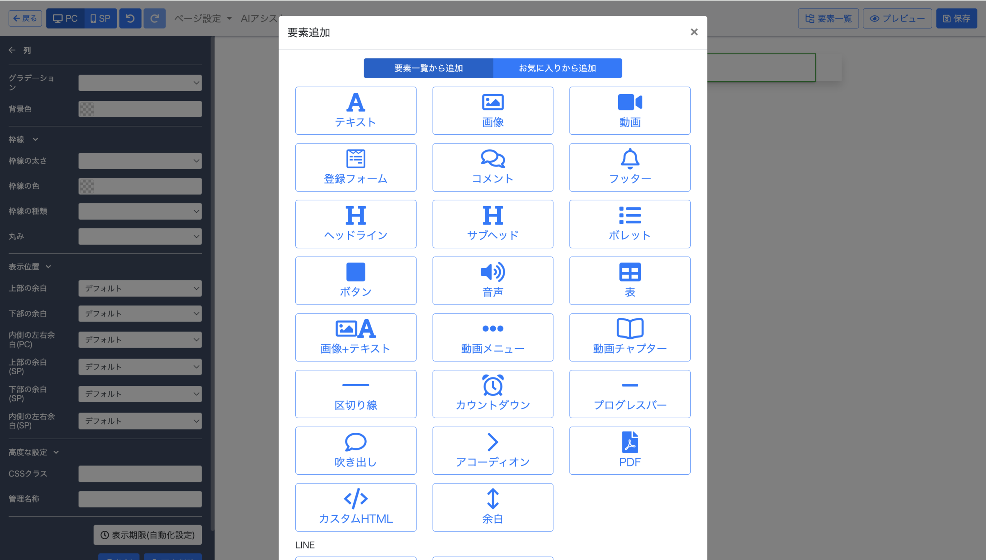Switch to PC desktop view
Screen dimensions: 986x560
65,18
